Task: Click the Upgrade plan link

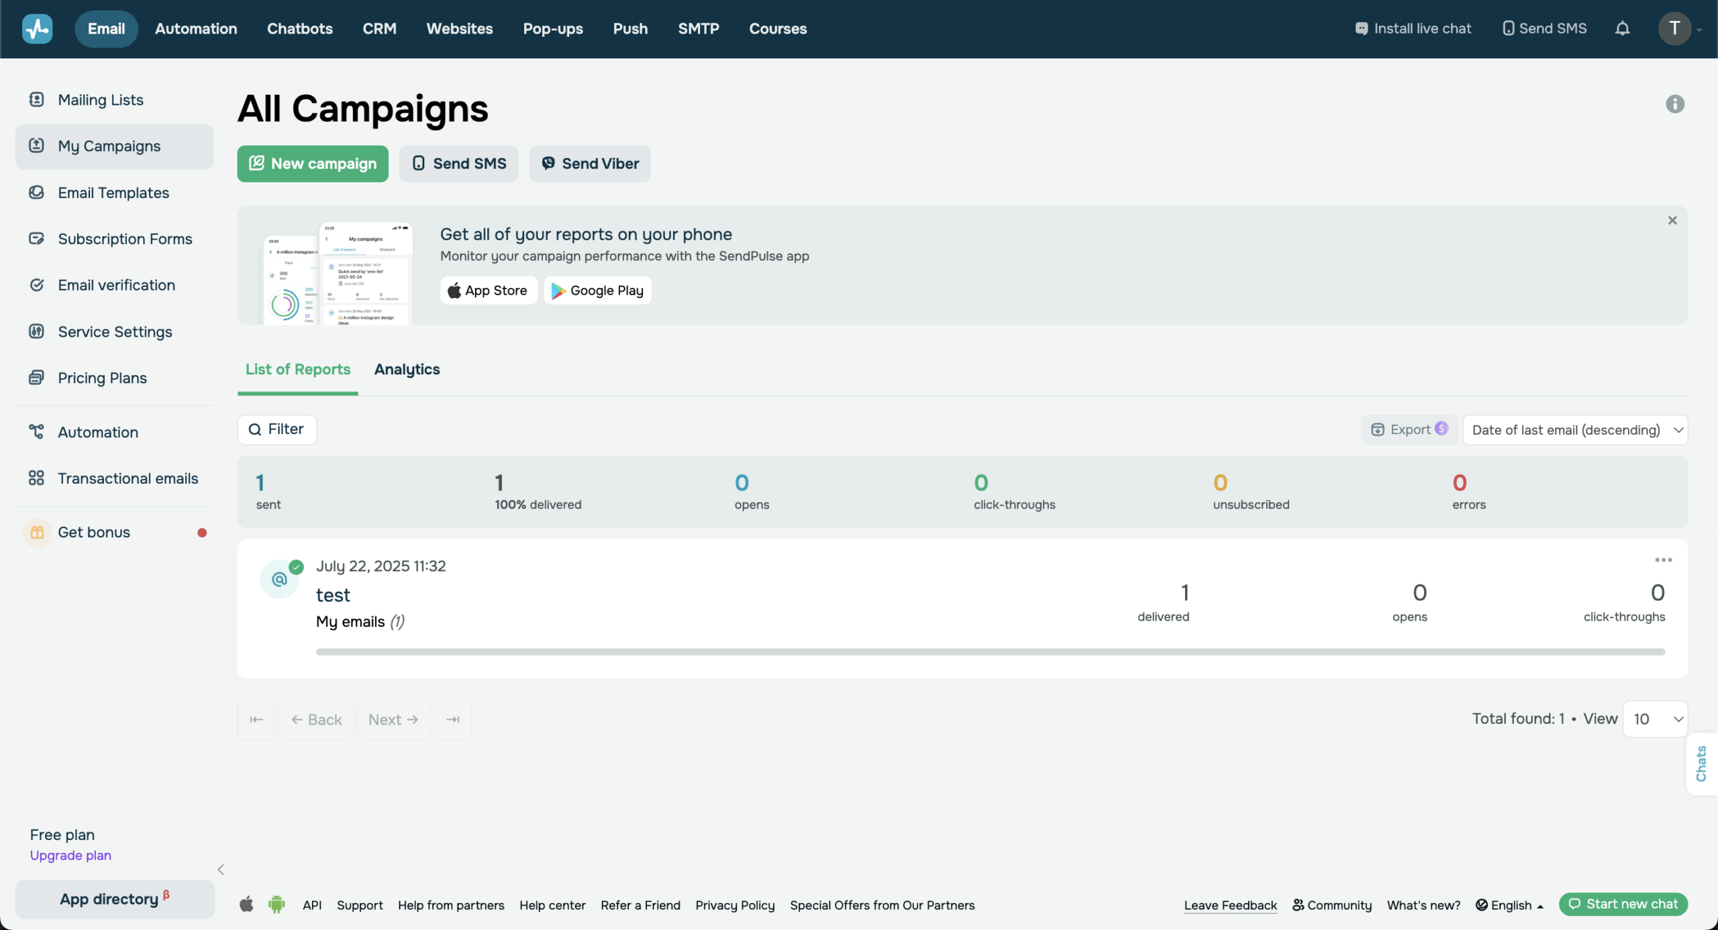Action: tap(70, 856)
